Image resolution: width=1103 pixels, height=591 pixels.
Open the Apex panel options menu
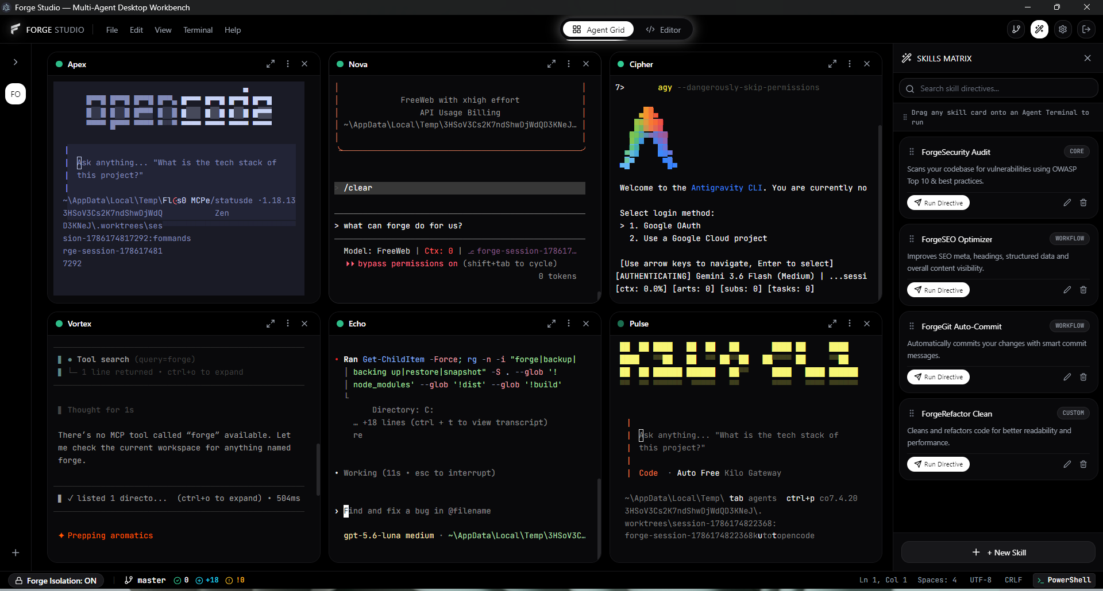coord(288,64)
